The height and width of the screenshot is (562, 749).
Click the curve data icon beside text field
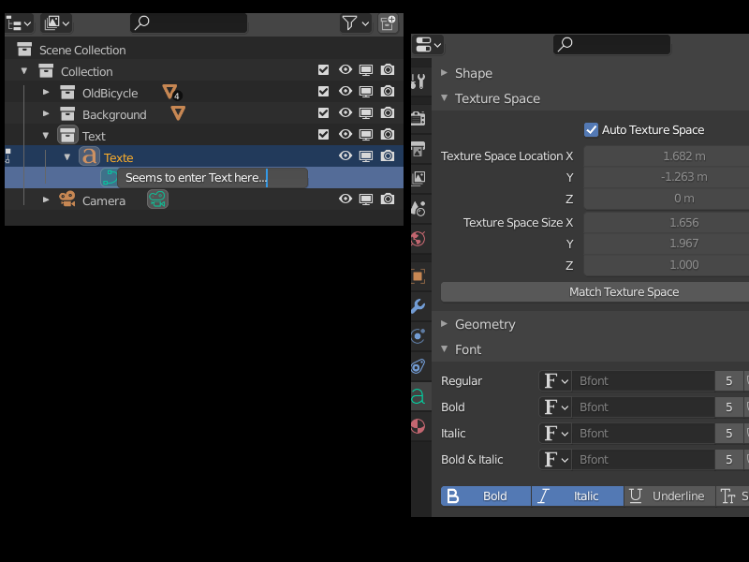(x=110, y=177)
